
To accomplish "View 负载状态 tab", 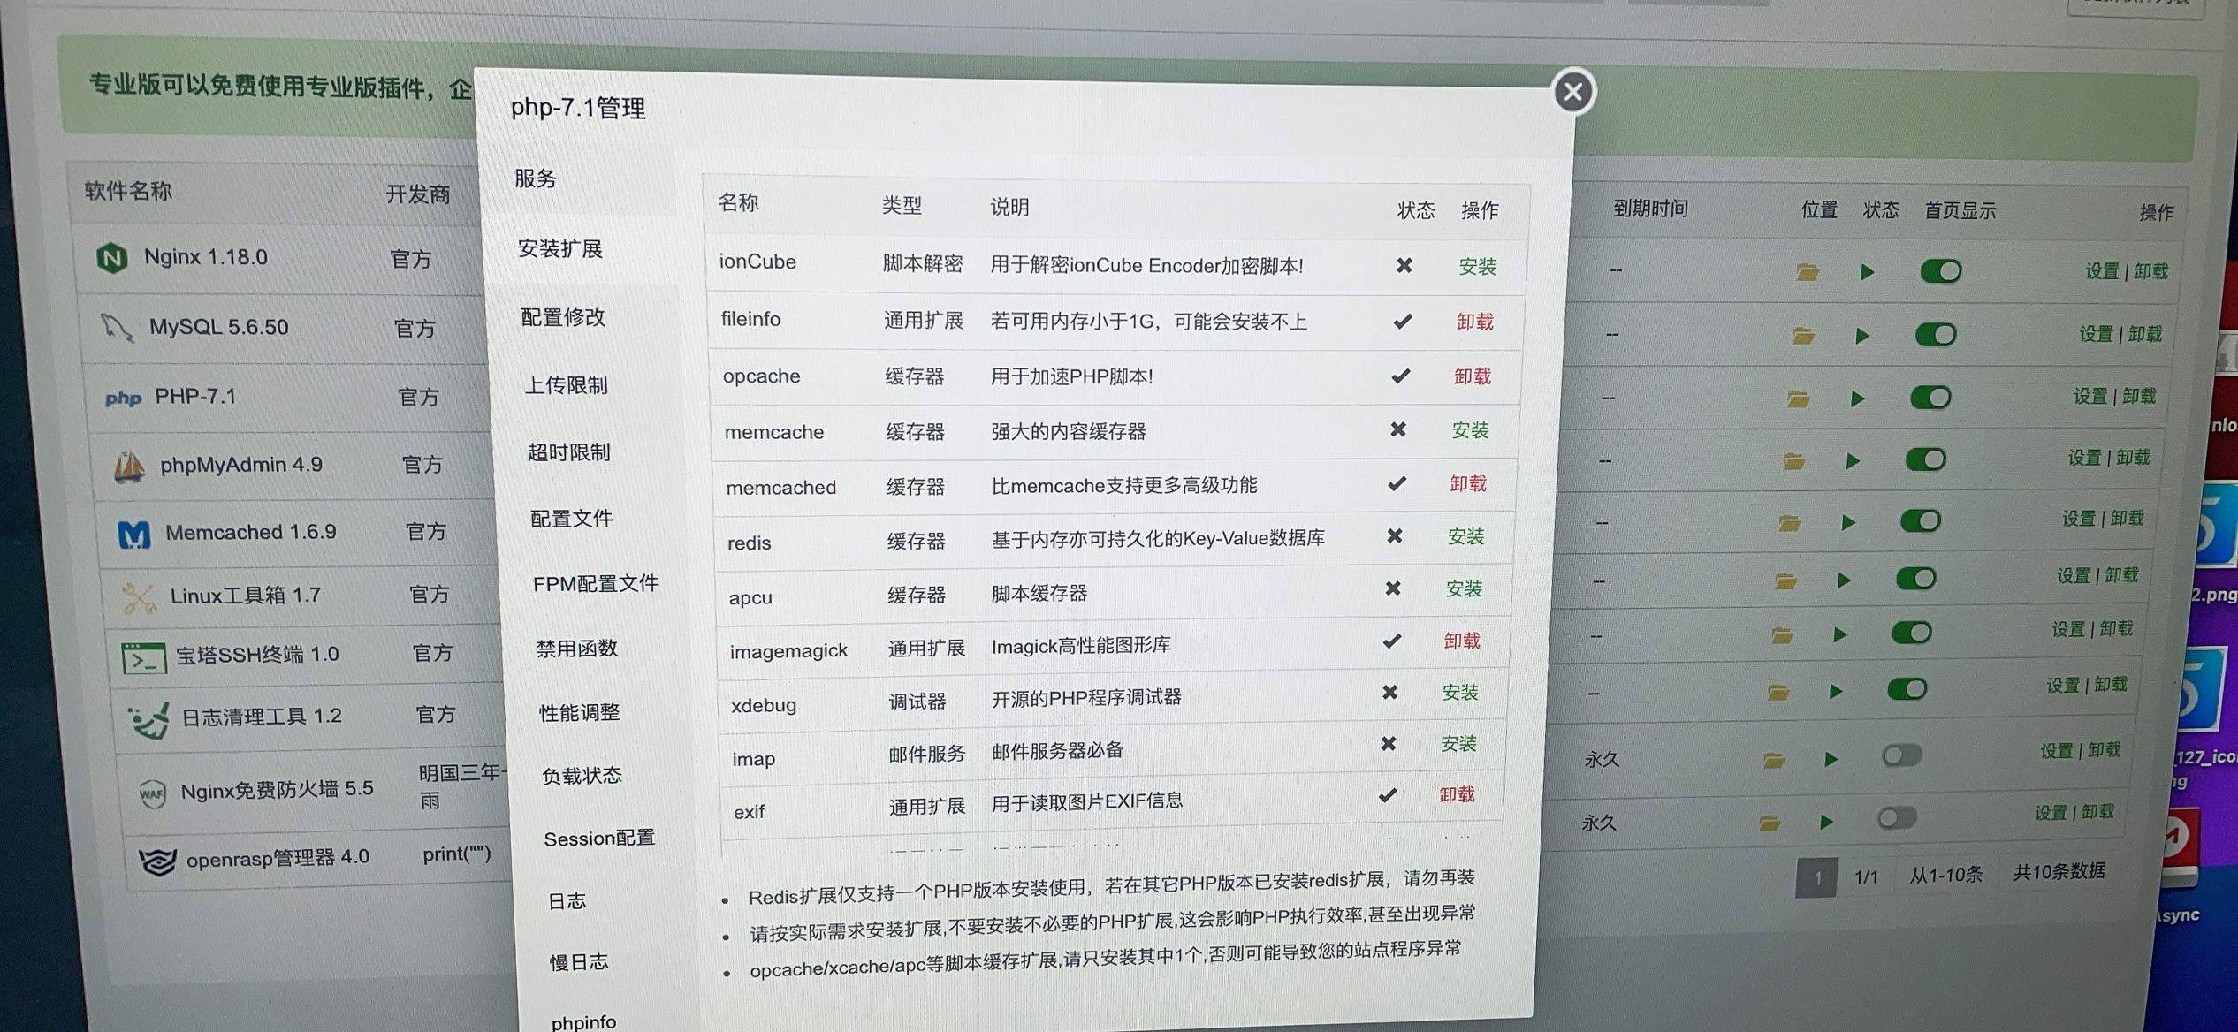I will tap(582, 775).
